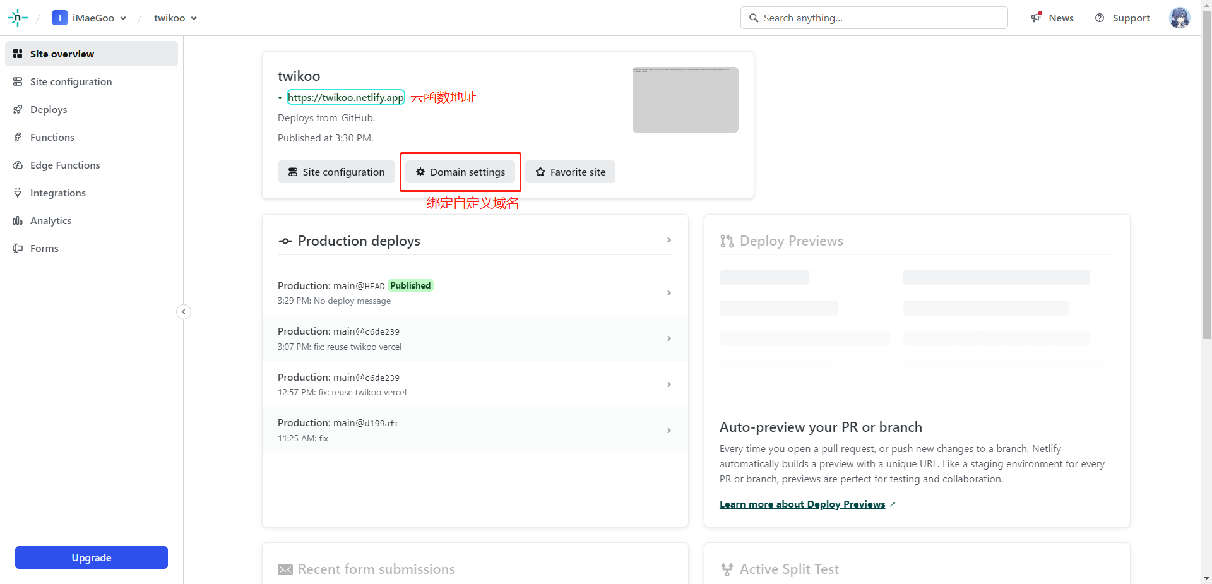
Task: Click the Search anything input field
Action: point(874,18)
